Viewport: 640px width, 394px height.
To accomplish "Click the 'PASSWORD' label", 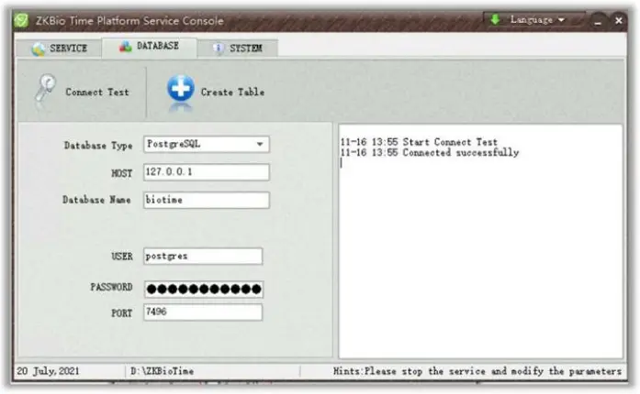I will pyautogui.click(x=111, y=287).
